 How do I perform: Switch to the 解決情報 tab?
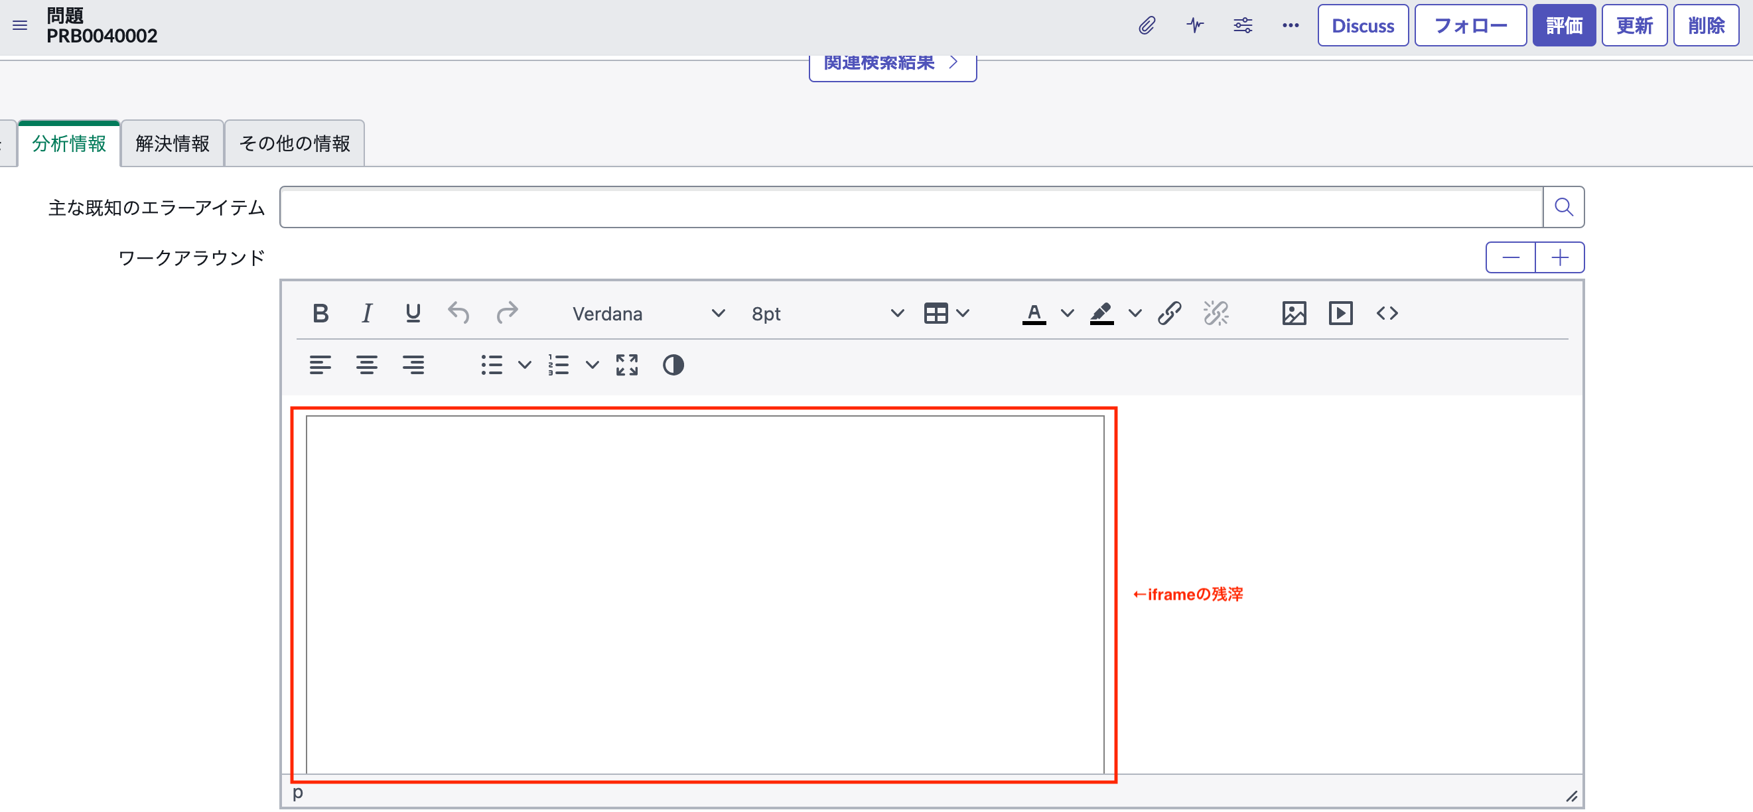coord(172,143)
